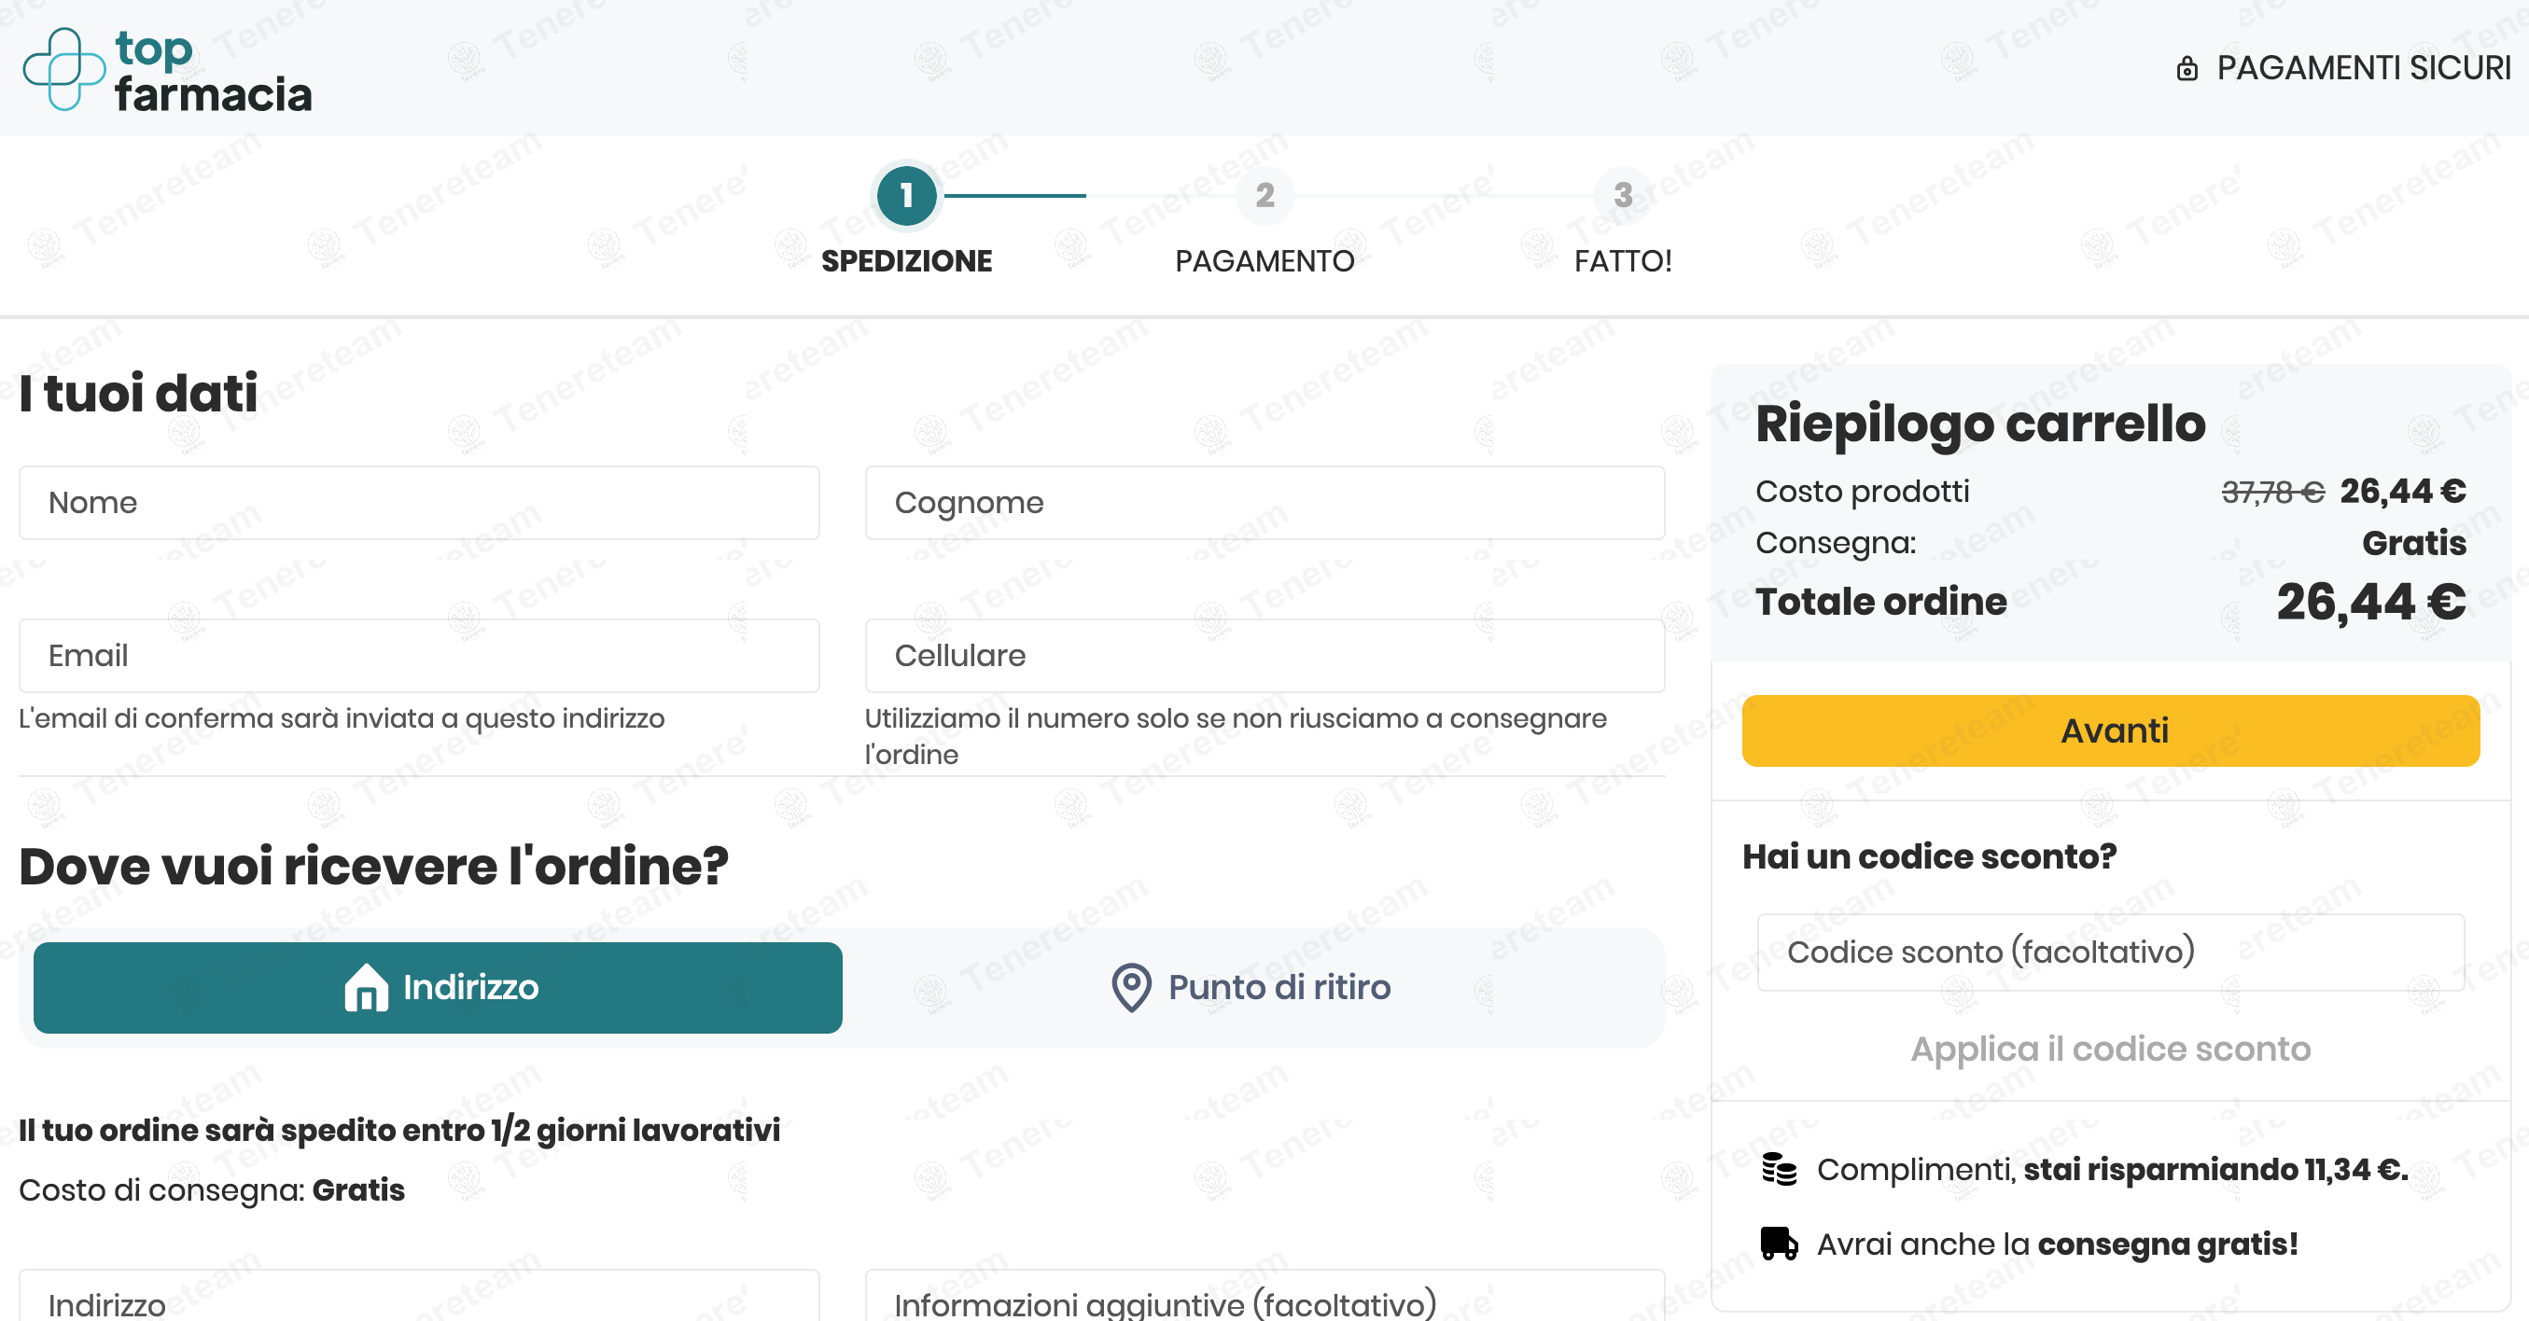Click the Riepilogo carrello heading

point(1980,424)
